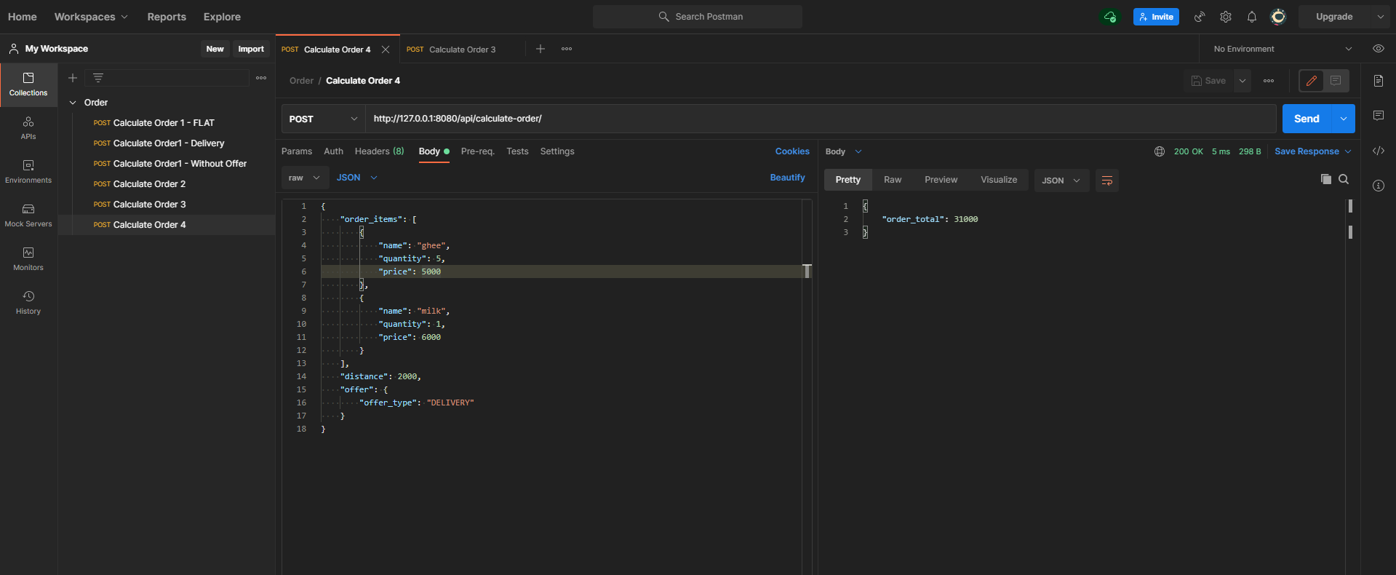This screenshot has height=575, width=1396.
Task: Open the satellite capture requests icon
Action: tap(1200, 17)
